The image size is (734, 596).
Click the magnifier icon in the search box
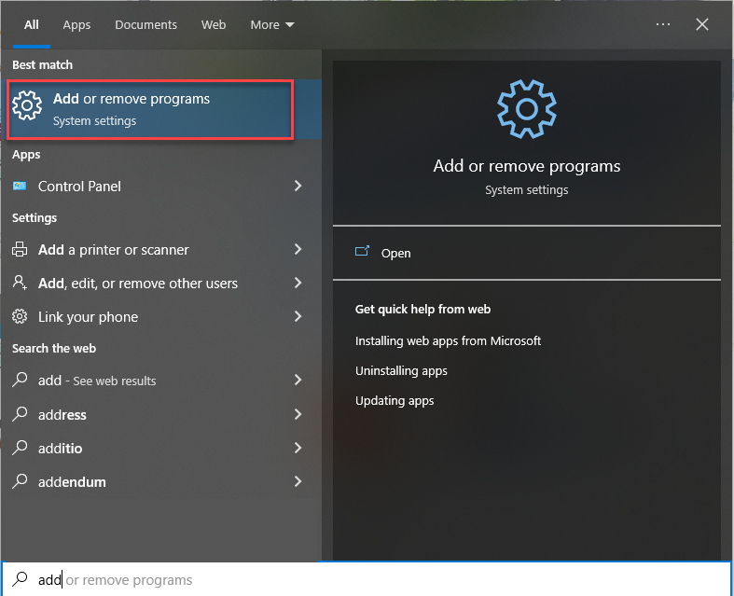(x=20, y=579)
